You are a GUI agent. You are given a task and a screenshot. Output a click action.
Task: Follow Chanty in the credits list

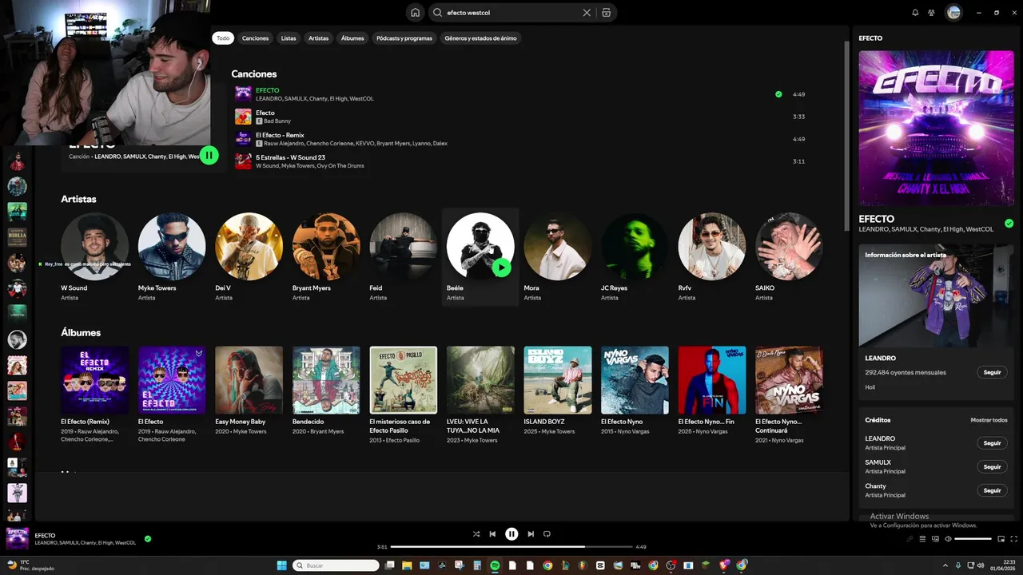992,490
